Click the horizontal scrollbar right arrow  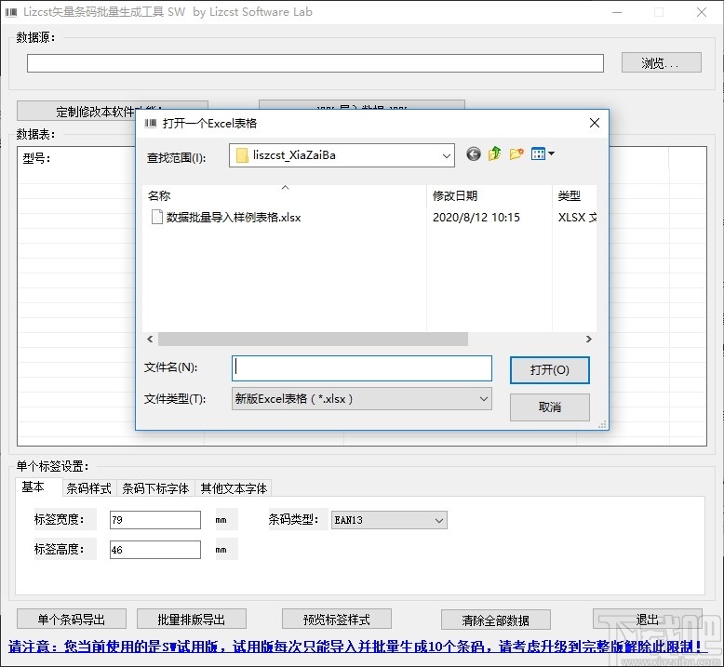[589, 339]
